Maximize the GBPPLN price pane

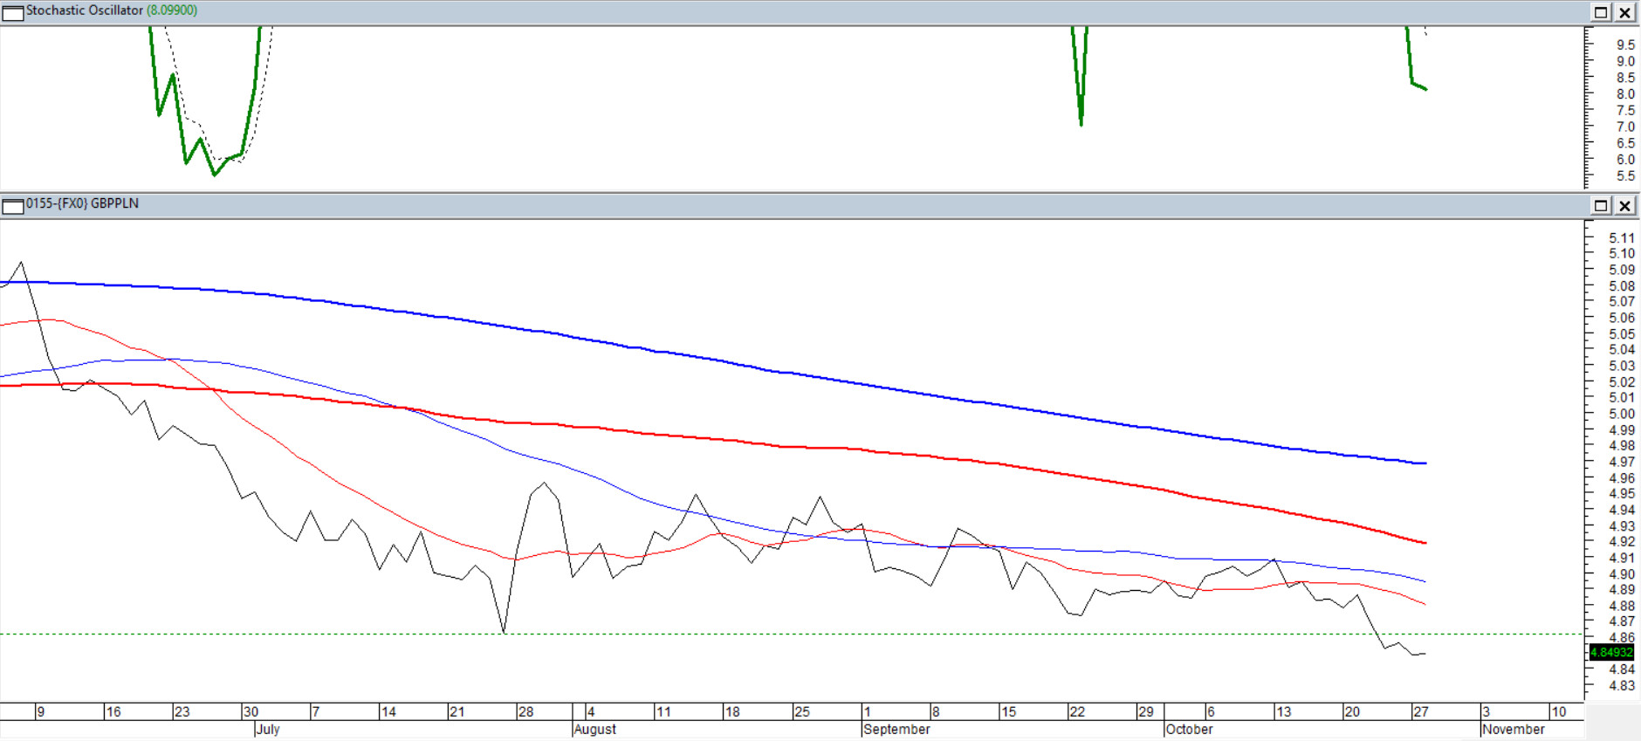[1601, 206]
